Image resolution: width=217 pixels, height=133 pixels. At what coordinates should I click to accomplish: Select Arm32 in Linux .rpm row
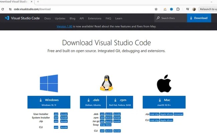click(109, 118)
